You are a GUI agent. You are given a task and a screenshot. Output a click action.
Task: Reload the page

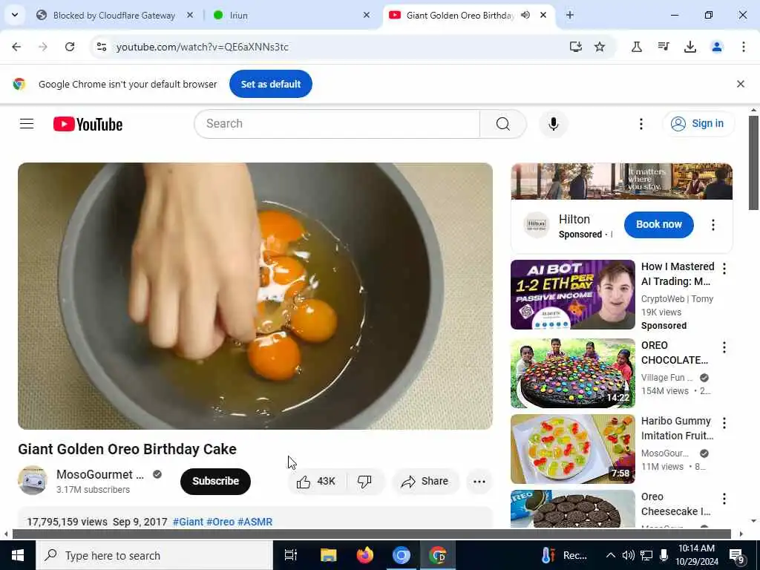point(70,47)
